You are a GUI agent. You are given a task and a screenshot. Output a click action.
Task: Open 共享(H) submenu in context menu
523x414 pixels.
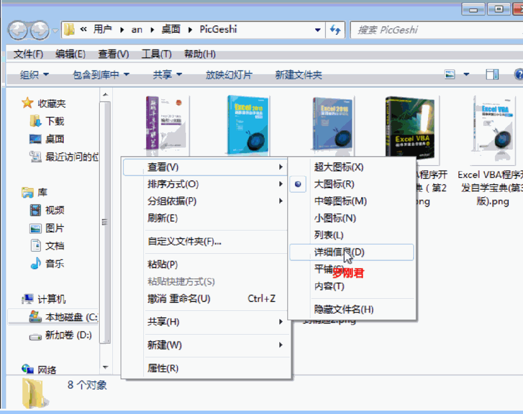(205, 322)
